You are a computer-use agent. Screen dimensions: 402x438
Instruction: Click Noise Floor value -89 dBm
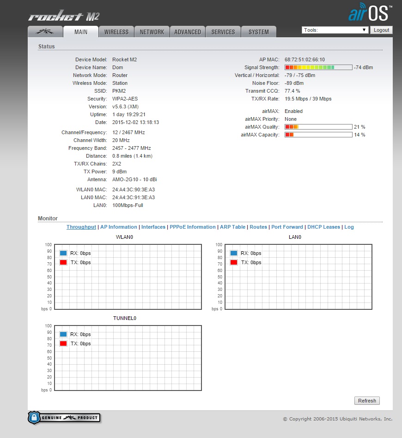(294, 83)
